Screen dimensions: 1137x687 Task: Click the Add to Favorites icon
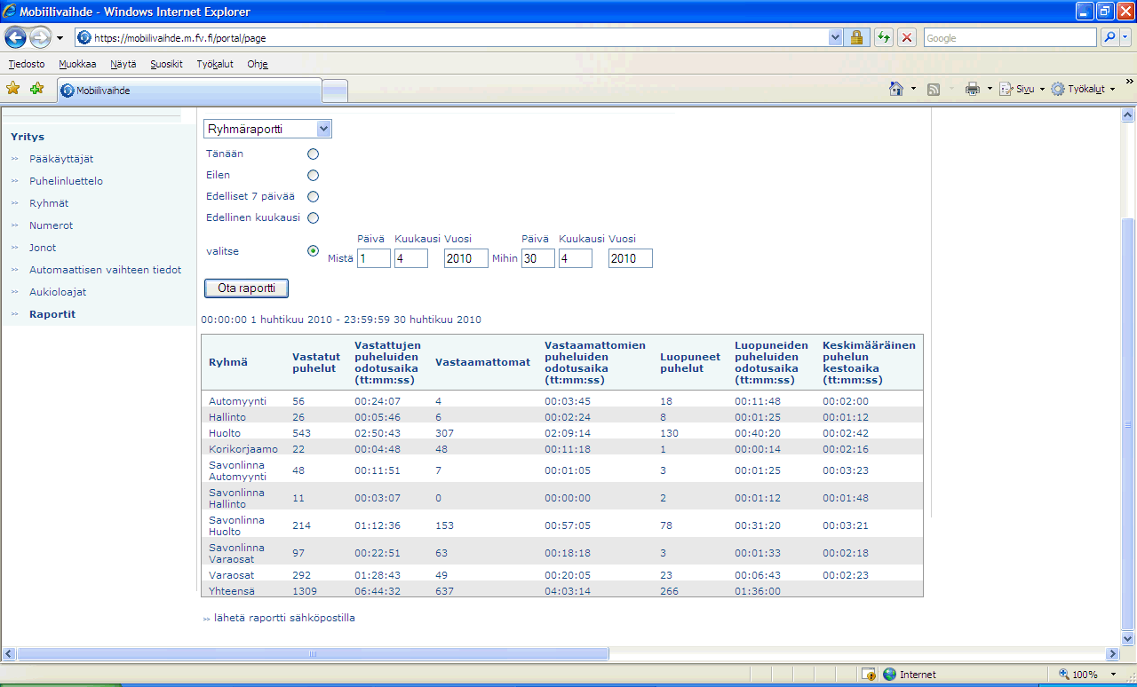pos(36,88)
